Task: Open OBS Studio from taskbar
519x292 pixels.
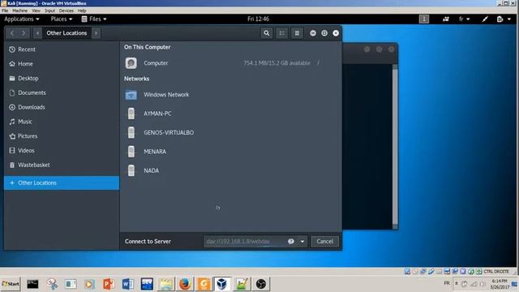Action: click(261, 284)
